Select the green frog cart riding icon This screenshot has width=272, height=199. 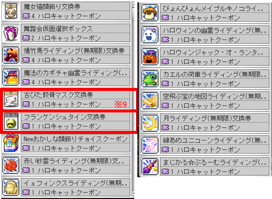click(150, 79)
